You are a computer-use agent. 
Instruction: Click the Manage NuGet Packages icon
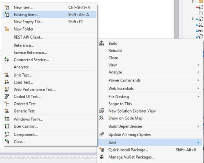point(102,157)
